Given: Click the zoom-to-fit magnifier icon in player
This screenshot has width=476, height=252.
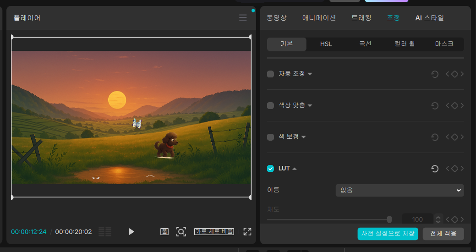Looking at the screenshot, I should [181, 232].
